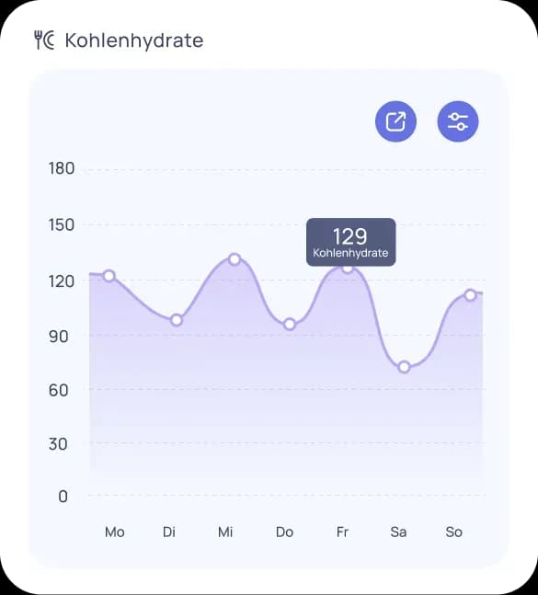Select the Friday data point under tooltip
Image resolution: width=538 pixels, height=595 pixels.
click(x=348, y=268)
